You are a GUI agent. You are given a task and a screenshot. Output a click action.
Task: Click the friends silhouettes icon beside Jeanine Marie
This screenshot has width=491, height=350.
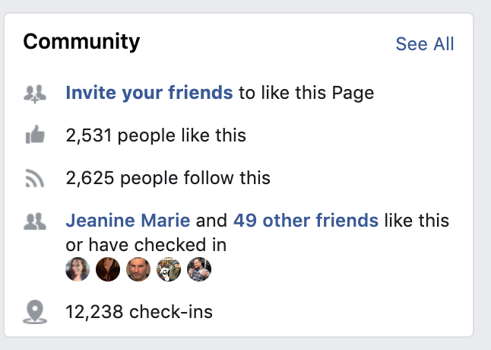35,221
